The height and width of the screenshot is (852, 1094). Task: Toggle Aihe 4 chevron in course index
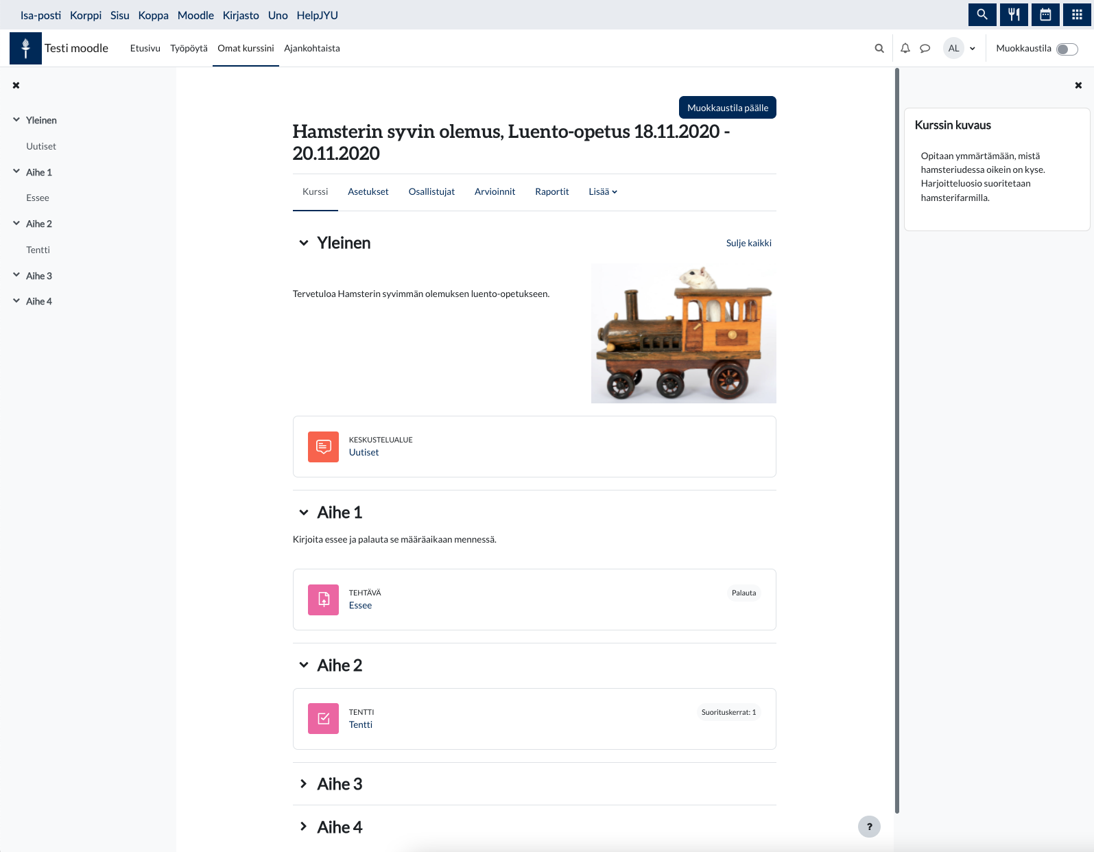(16, 301)
